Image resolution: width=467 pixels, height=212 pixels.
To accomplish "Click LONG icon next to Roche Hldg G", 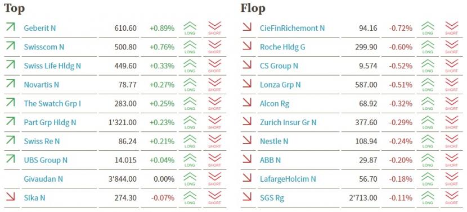I will pyautogui.click(x=428, y=47).
